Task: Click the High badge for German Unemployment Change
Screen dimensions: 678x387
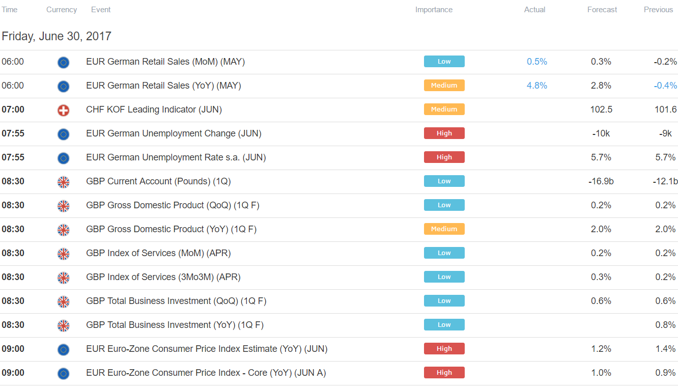Action: click(444, 133)
